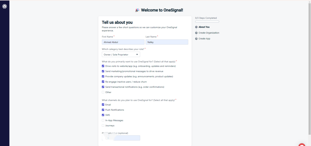311x146 pixels.
Task: Open the role category dropdown
Action: pyautogui.click(x=121, y=55)
